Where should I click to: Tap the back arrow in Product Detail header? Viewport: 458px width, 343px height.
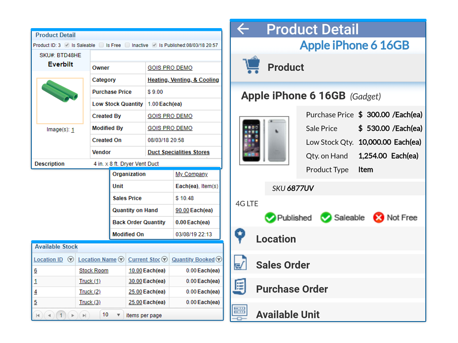(243, 29)
